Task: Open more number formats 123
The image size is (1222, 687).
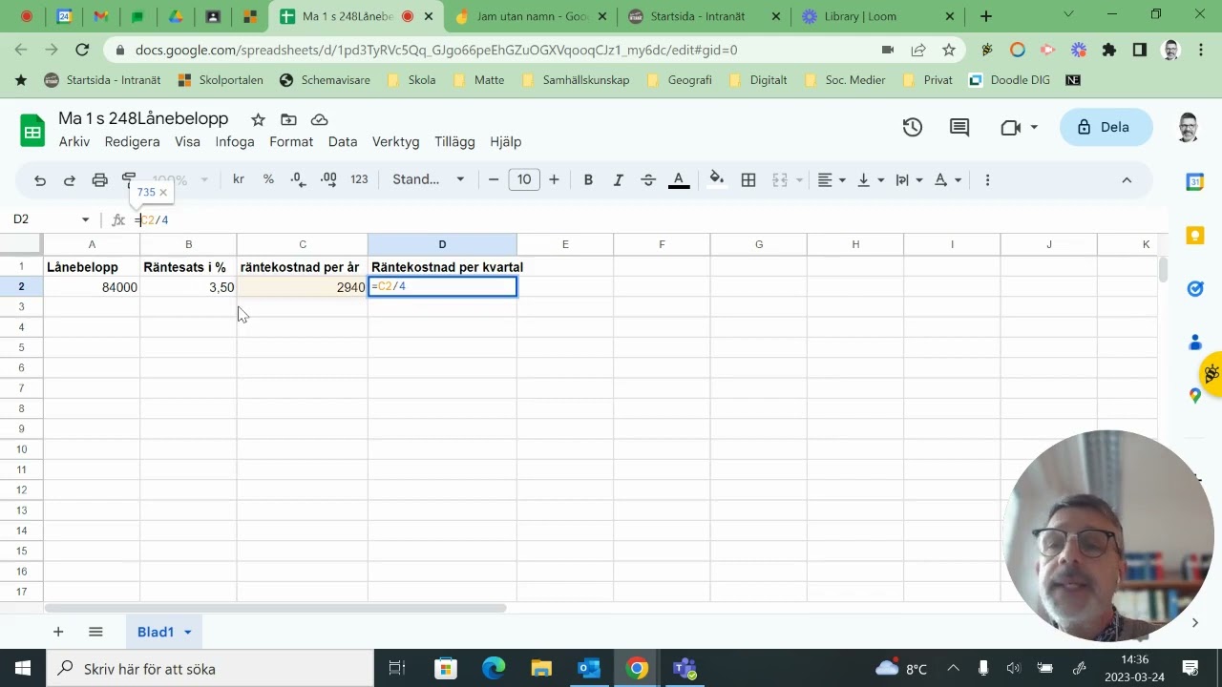Action: click(x=359, y=179)
